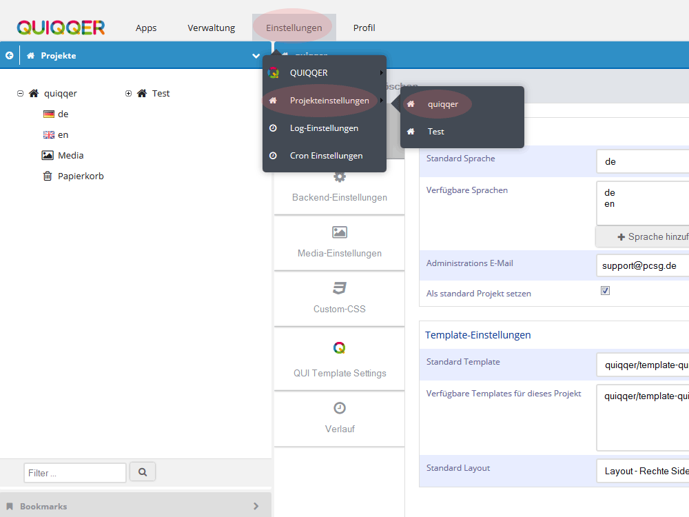This screenshot has width=689, height=517.
Task: Click the Verlauf clock icon
Action: (340, 408)
